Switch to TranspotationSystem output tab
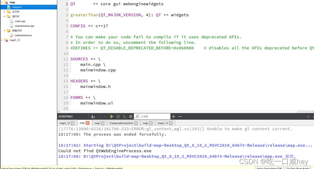The height and width of the screenshot is (169, 314). 121,123
